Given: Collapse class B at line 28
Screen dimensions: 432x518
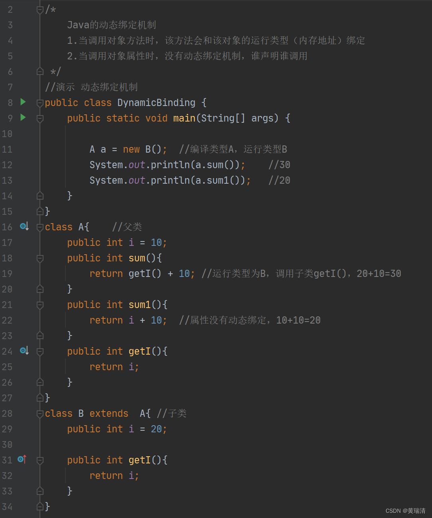Looking at the screenshot, I should (40, 414).
